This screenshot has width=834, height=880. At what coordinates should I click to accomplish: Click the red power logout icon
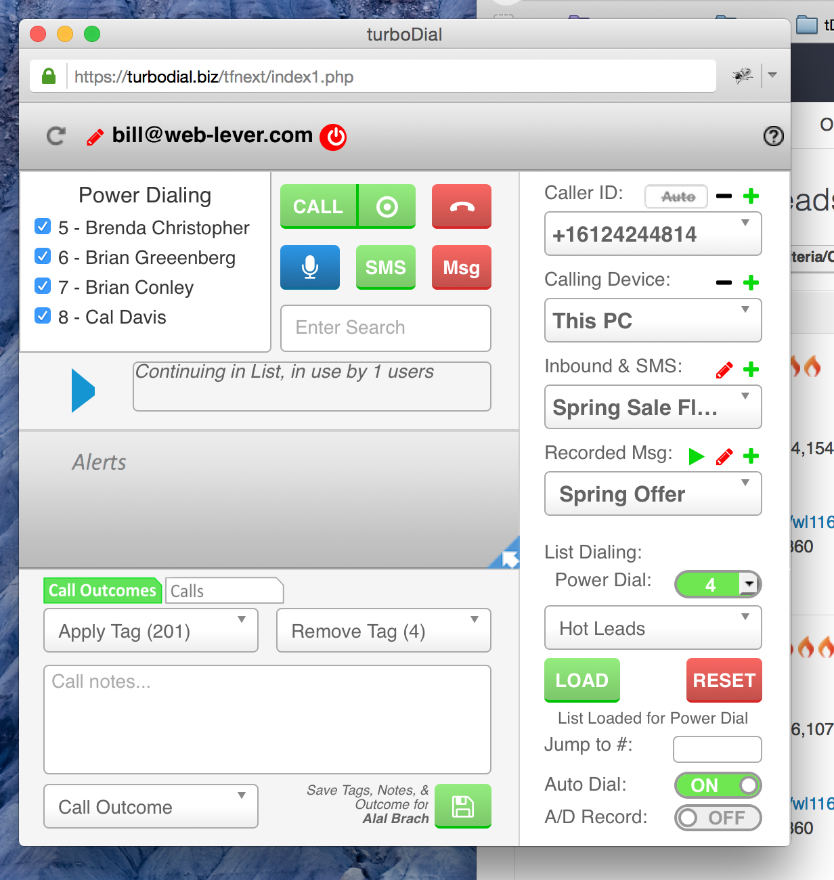[333, 137]
